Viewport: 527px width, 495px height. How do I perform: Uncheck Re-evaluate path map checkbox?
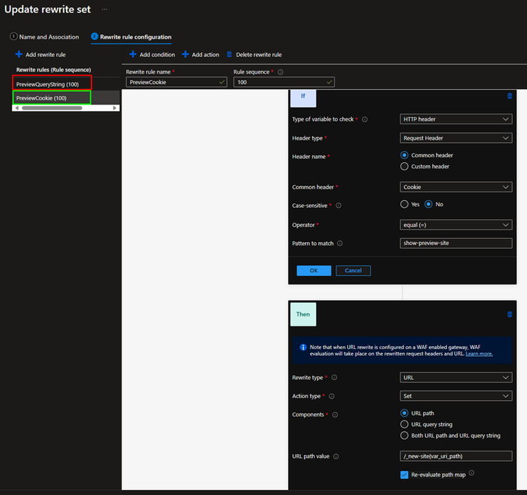click(x=404, y=475)
